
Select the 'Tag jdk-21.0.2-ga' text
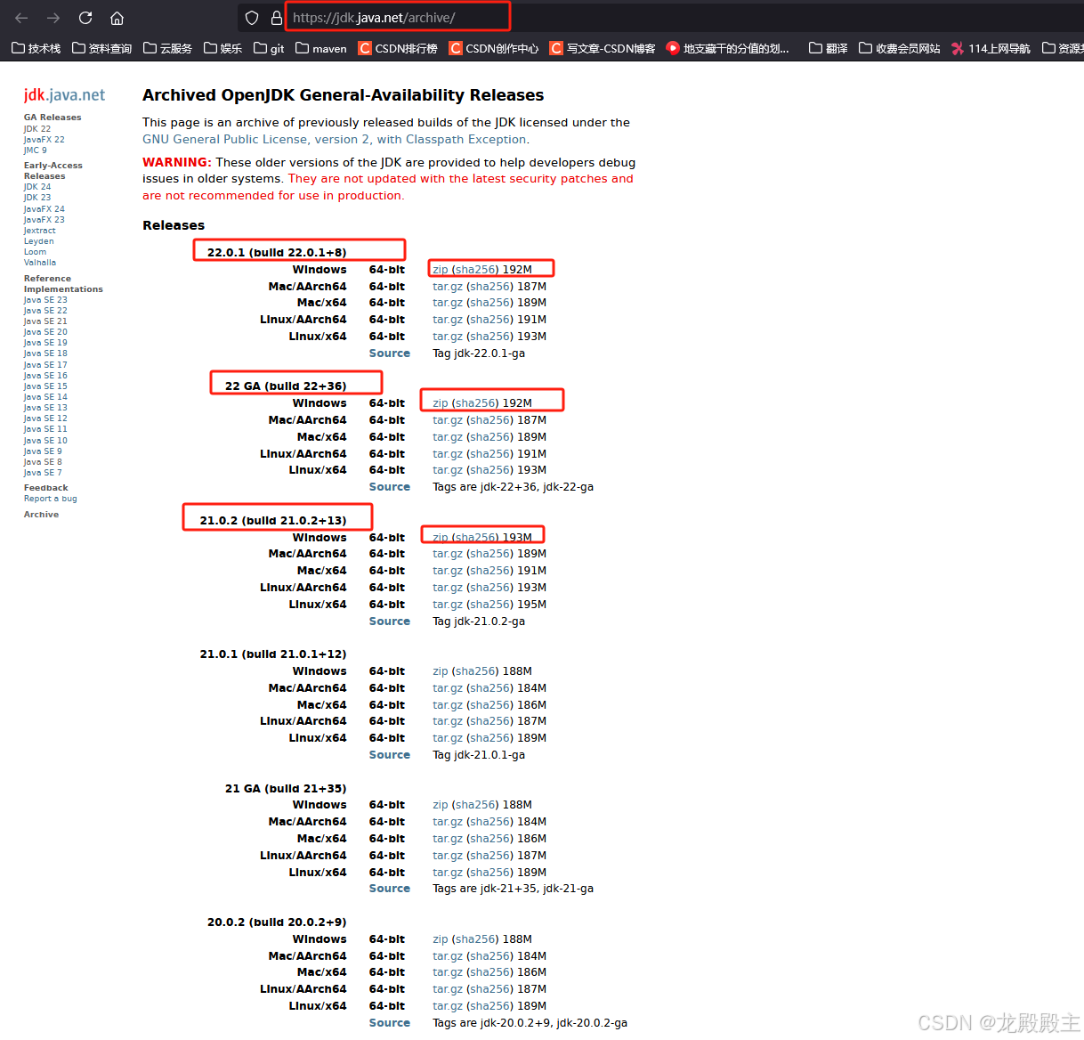click(x=479, y=622)
